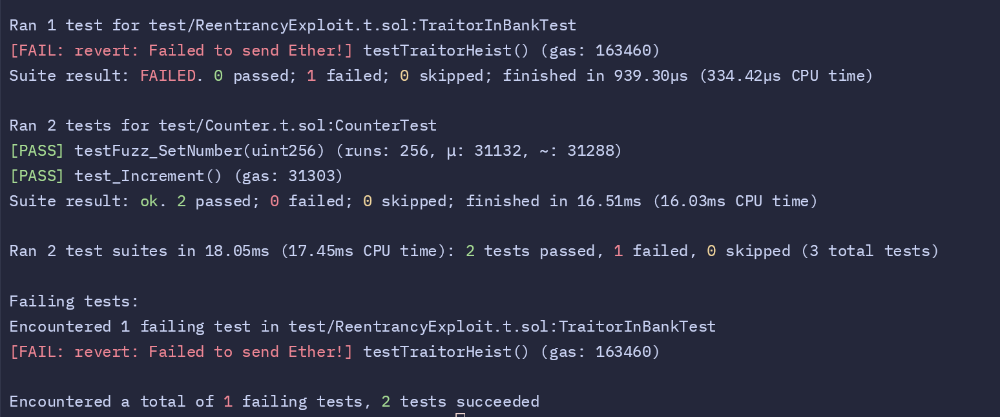The height and width of the screenshot is (417, 1000).
Task: Open the test/Counter.t.sol:CounterTest file path
Action: coord(293,125)
